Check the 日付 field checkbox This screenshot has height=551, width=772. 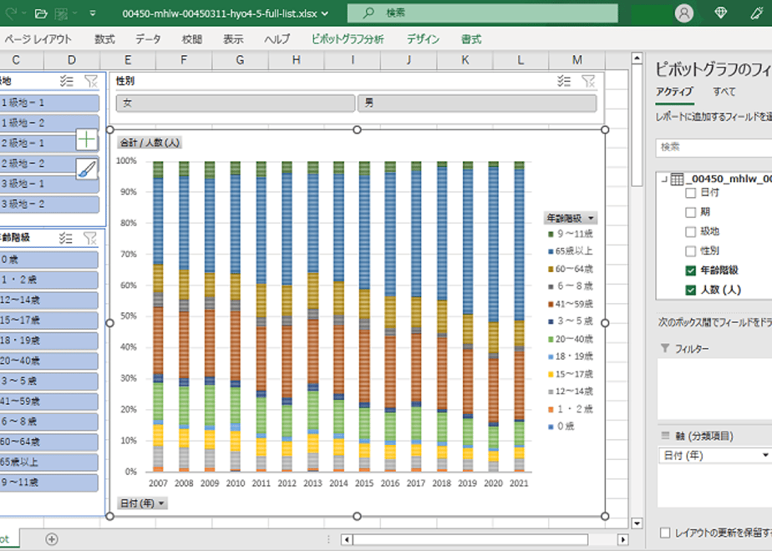click(x=690, y=193)
